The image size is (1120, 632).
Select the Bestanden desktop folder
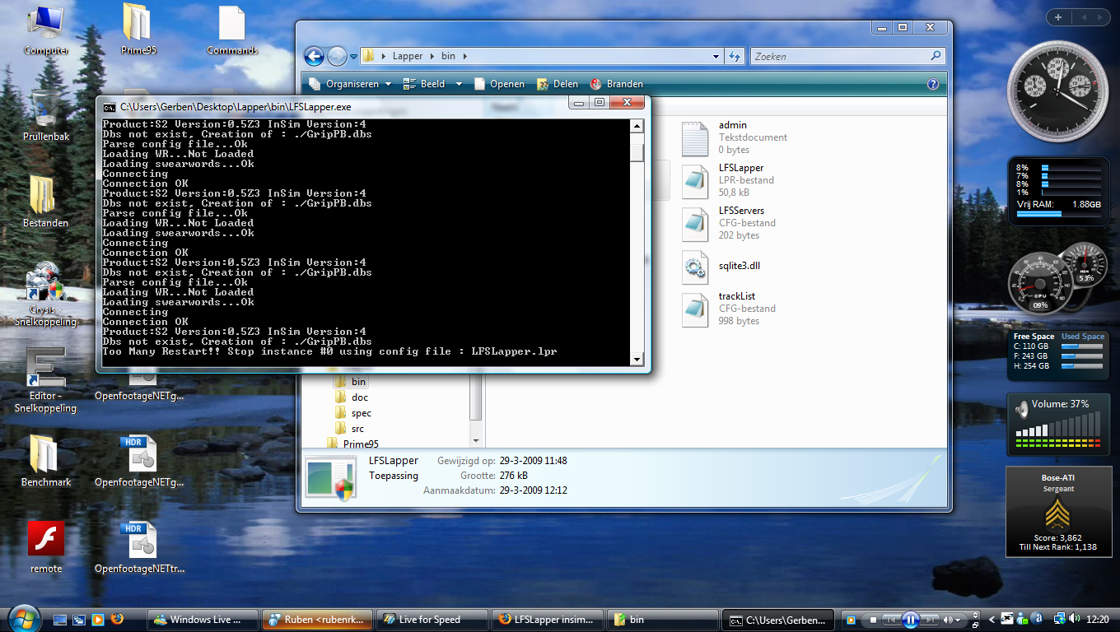[46, 202]
